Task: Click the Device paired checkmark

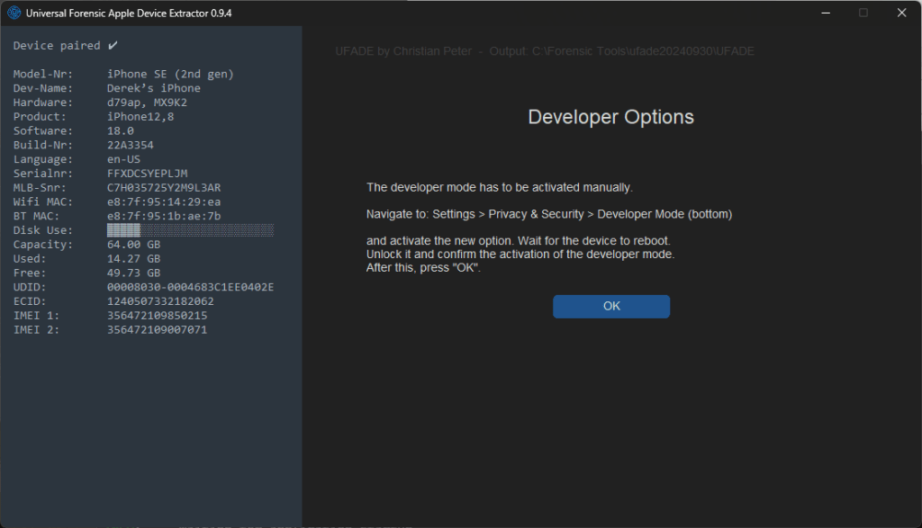Action: (113, 45)
